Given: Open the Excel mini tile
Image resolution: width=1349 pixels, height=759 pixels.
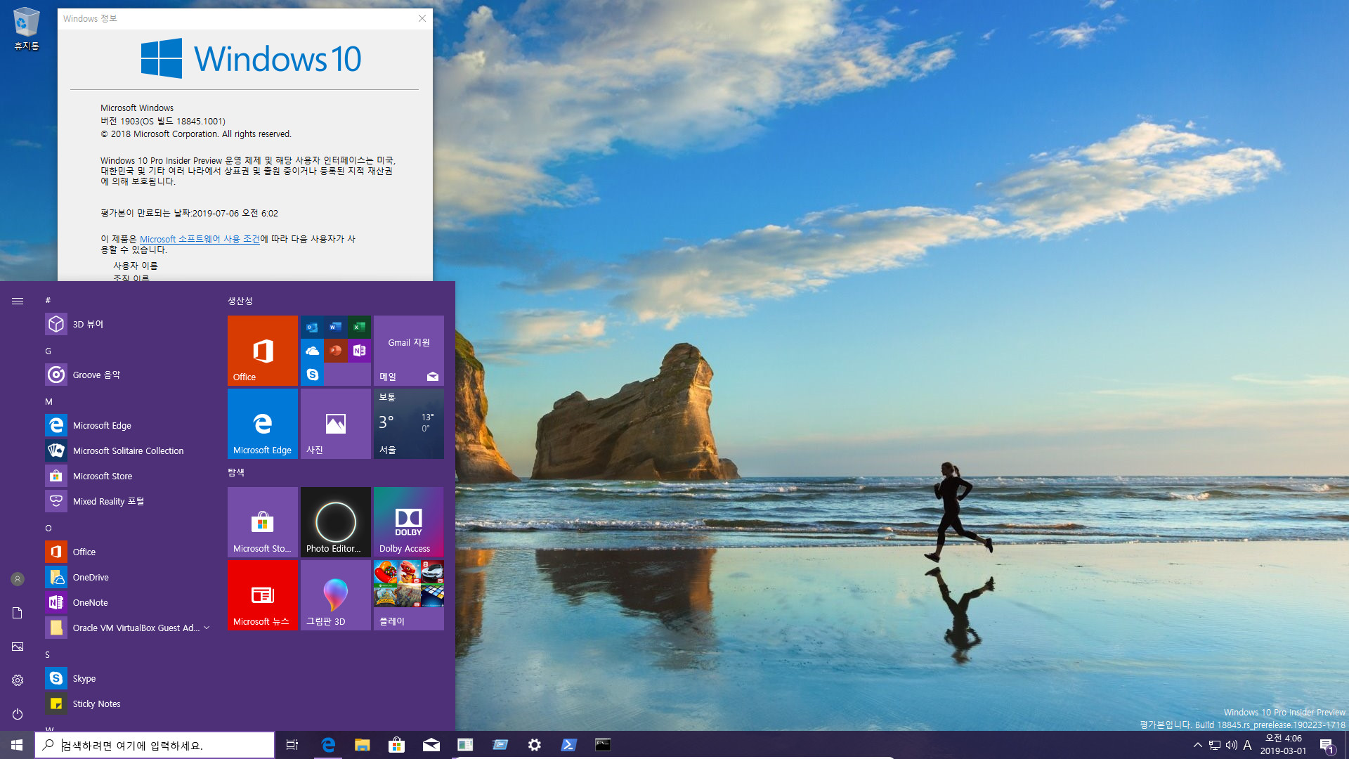Looking at the screenshot, I should 359,327.
